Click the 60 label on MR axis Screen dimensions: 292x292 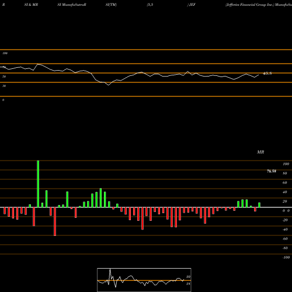[285, 183]
